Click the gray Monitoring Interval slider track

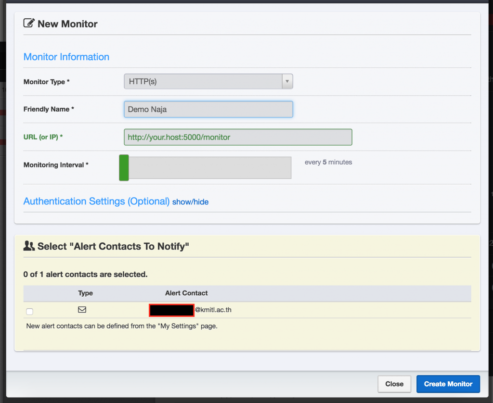[209, 168]
